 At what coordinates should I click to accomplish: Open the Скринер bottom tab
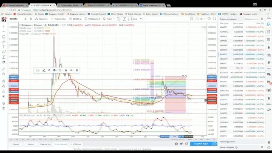(16, 144)
